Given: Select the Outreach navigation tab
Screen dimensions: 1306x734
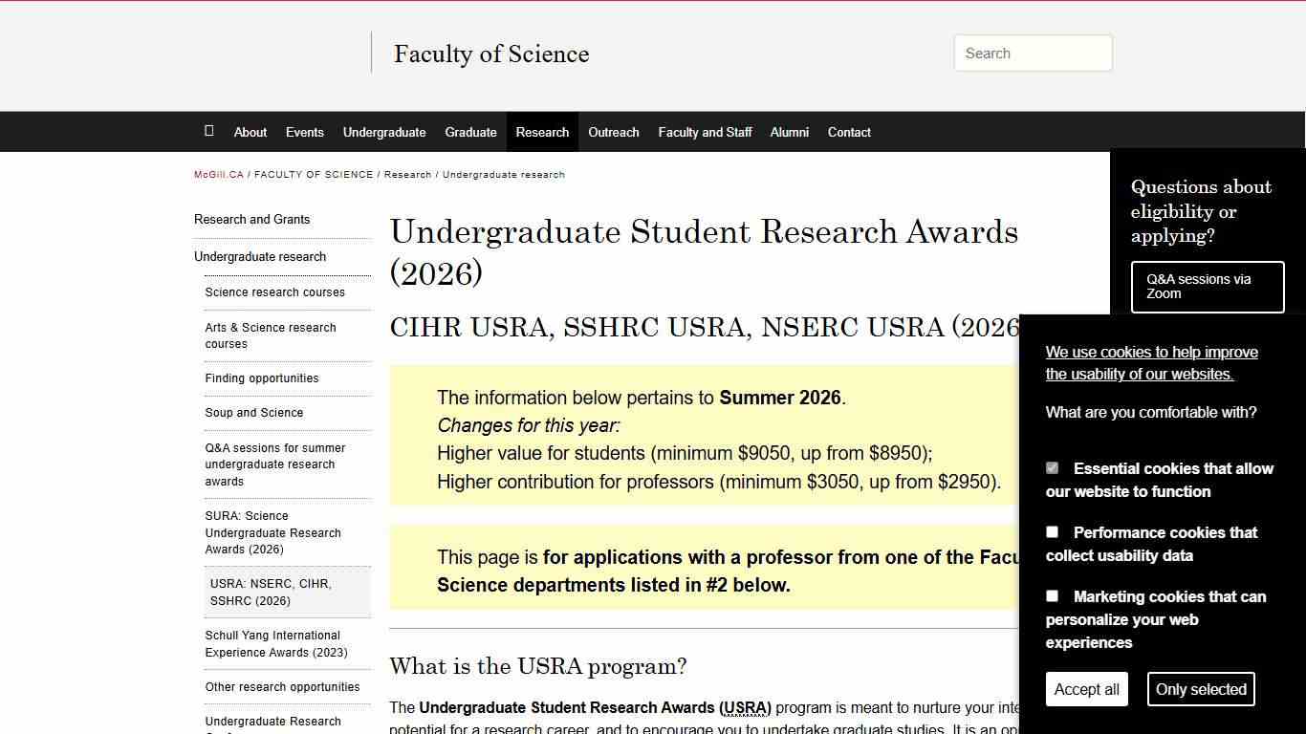Looking at the screenshot, I should pyautogui.click(x=614, y=132).
